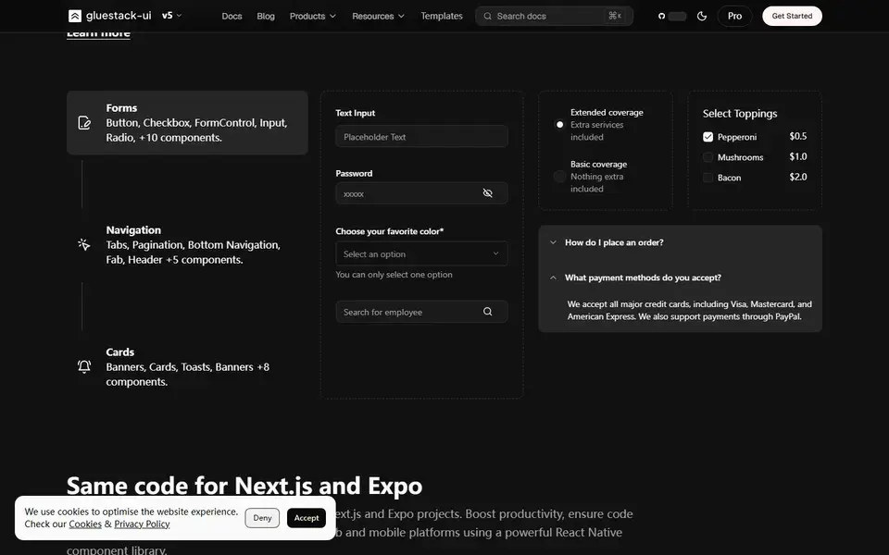Viewport: 889px width, 555px height.
Task: Click the search magnifier in Search docs
Action: (487, 16)
